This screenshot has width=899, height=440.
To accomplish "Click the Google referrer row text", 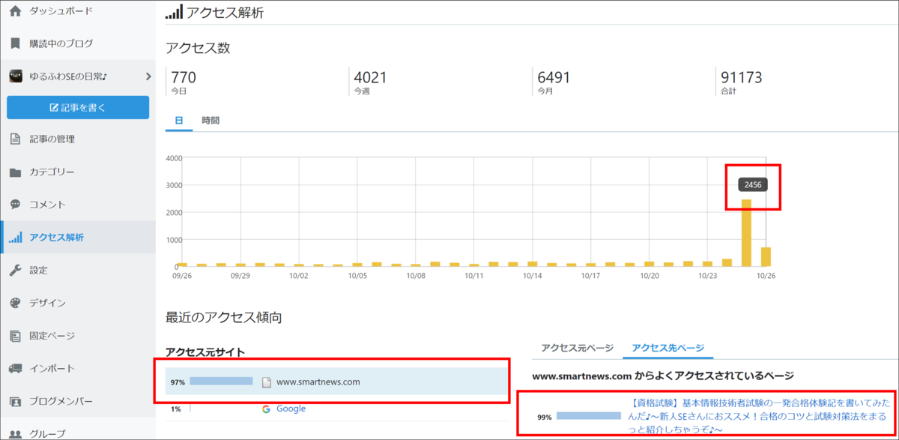I will (x=291, y=409).
